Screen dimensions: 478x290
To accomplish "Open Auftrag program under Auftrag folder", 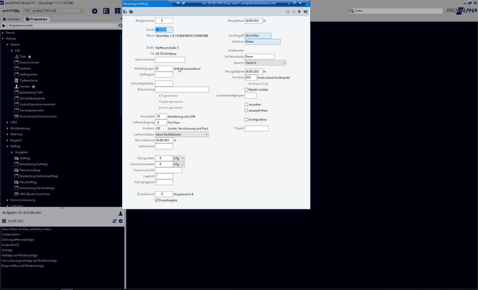I will pyautogui.click(x=24, y=158).
